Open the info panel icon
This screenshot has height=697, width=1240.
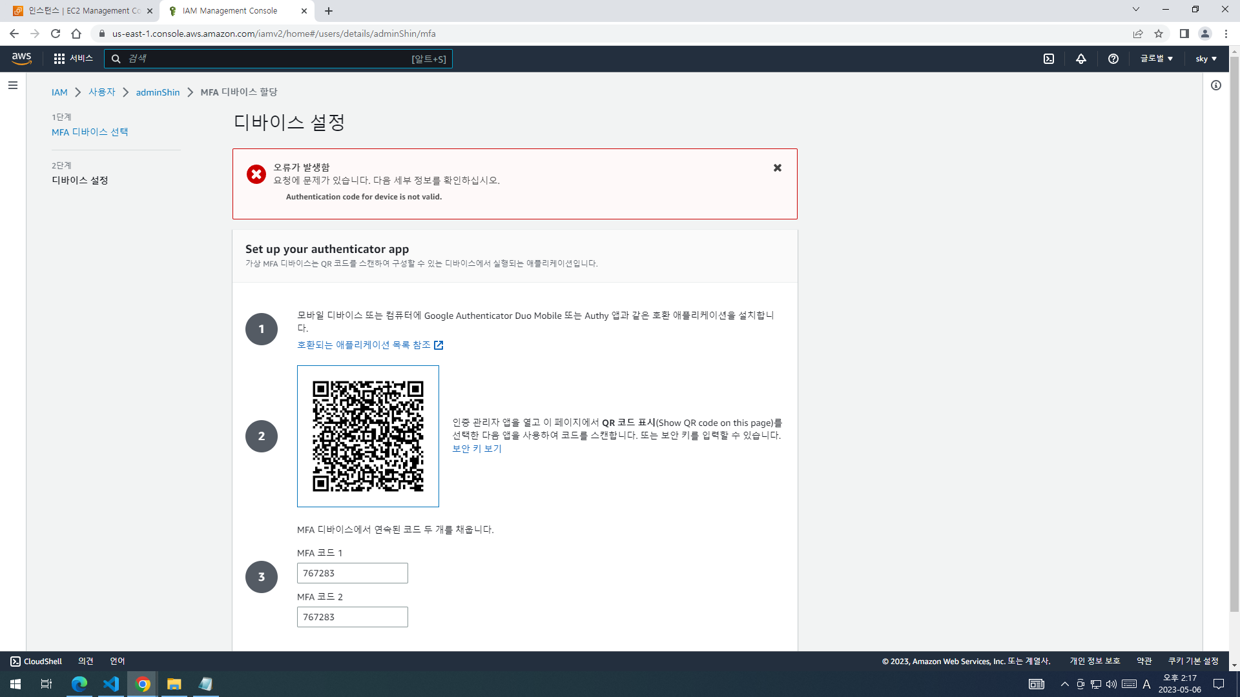(1216, 85)
